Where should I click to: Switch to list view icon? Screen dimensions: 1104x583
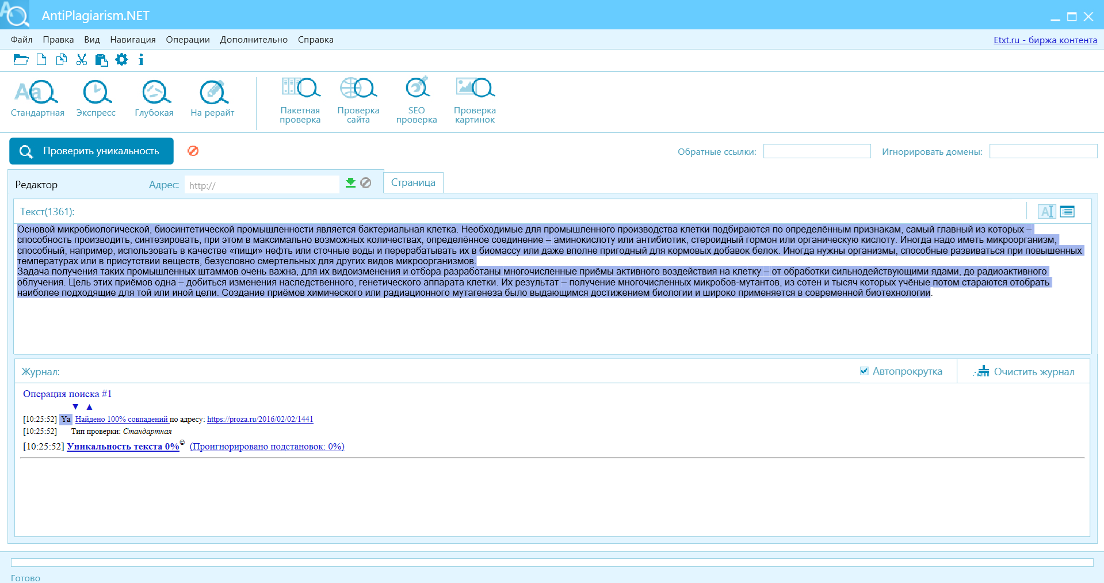(x=1067, y=211)
